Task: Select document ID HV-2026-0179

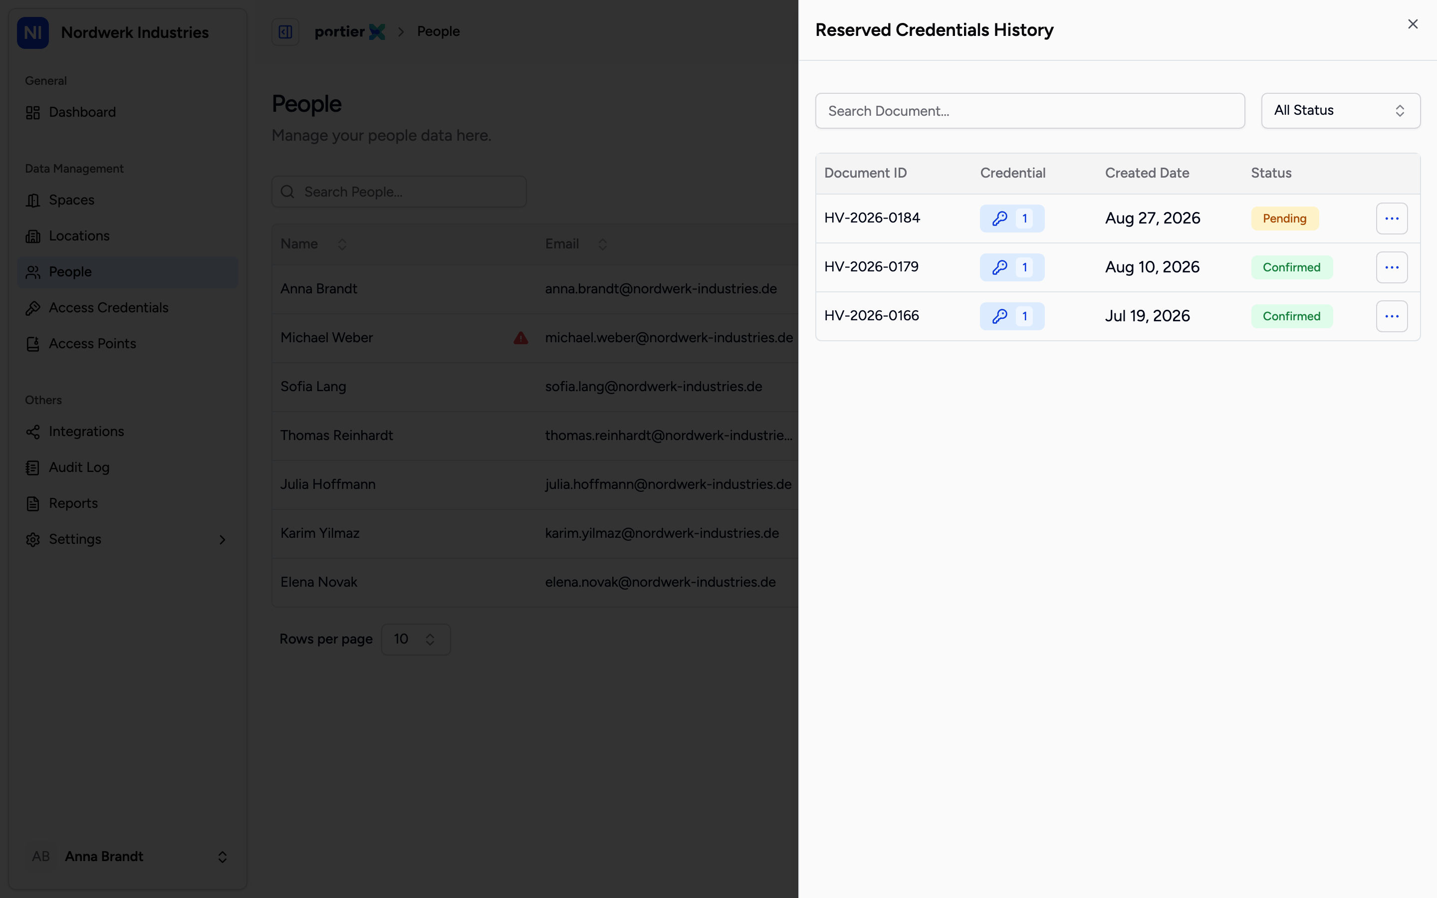Action: click(x=871, y=267)
